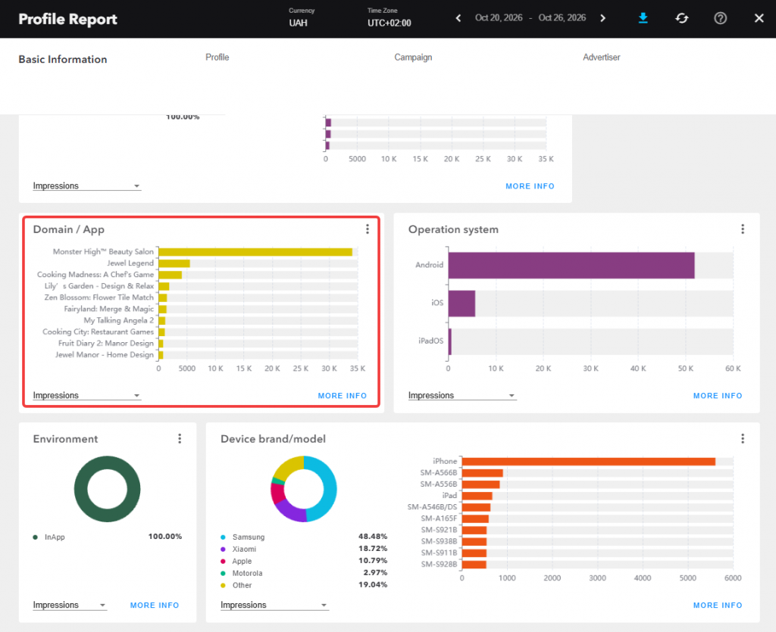Open Operation system Impressions dropdown
Viewport: 776px width, 632px height.
[x=462, y=395]
